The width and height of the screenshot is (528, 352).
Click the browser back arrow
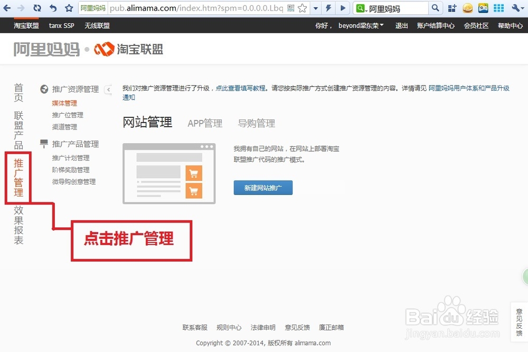[x=7, y=8]
